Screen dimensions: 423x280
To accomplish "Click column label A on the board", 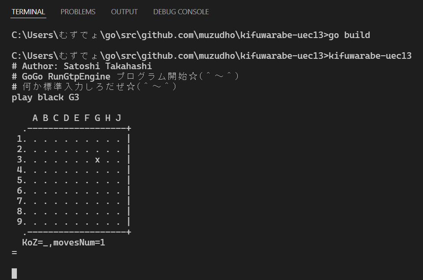I will [35, 118].
